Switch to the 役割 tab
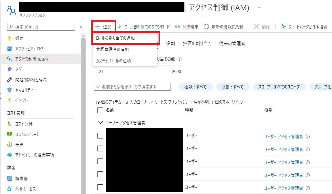The height and width of the screenshot is (194, 332). [x=171, y=43]
